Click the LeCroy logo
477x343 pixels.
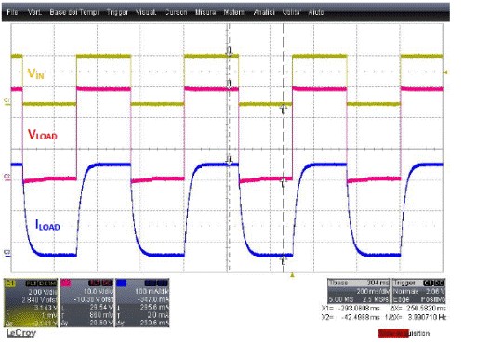[21, 334]
